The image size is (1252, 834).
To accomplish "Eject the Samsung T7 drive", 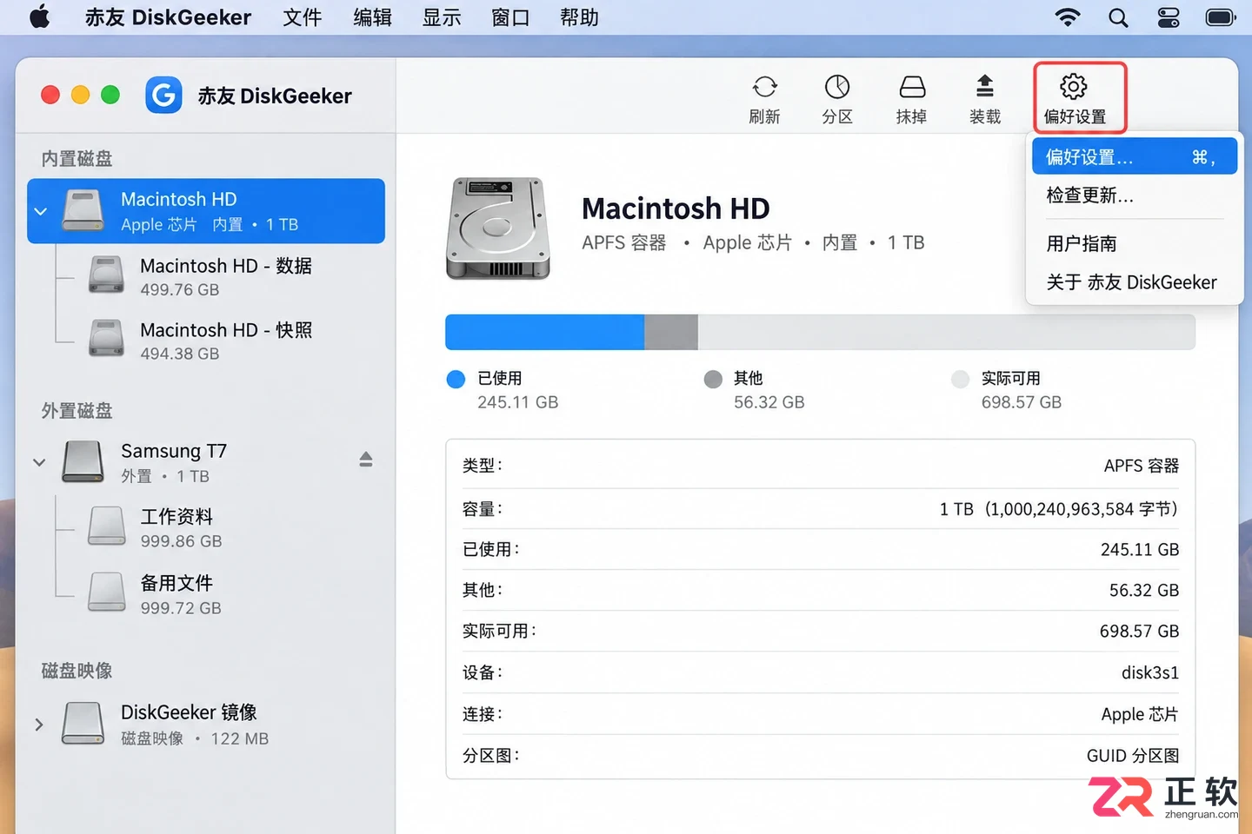I will (x=366, y=459).
